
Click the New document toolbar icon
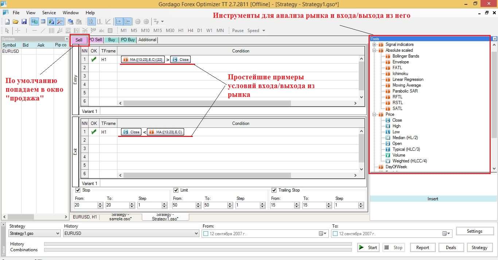7,22
